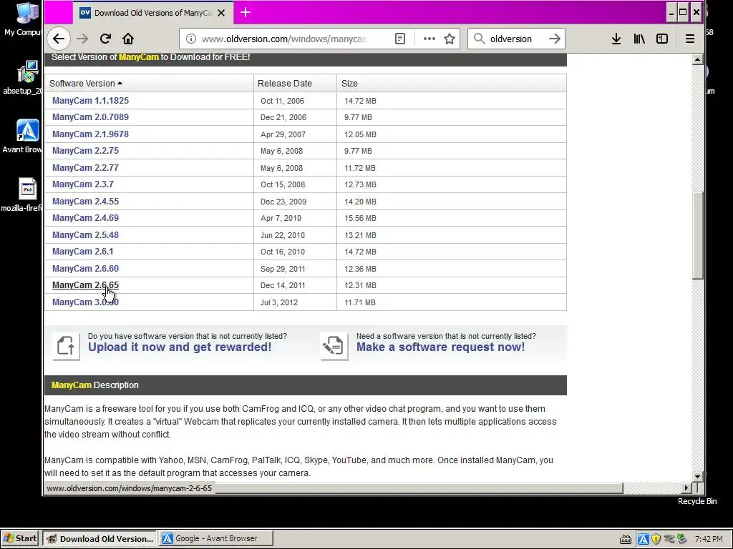This screenshot has height=549, width=733.
Task: Click the horizontal scroll right arrow
Action: [x=686, y=488]
